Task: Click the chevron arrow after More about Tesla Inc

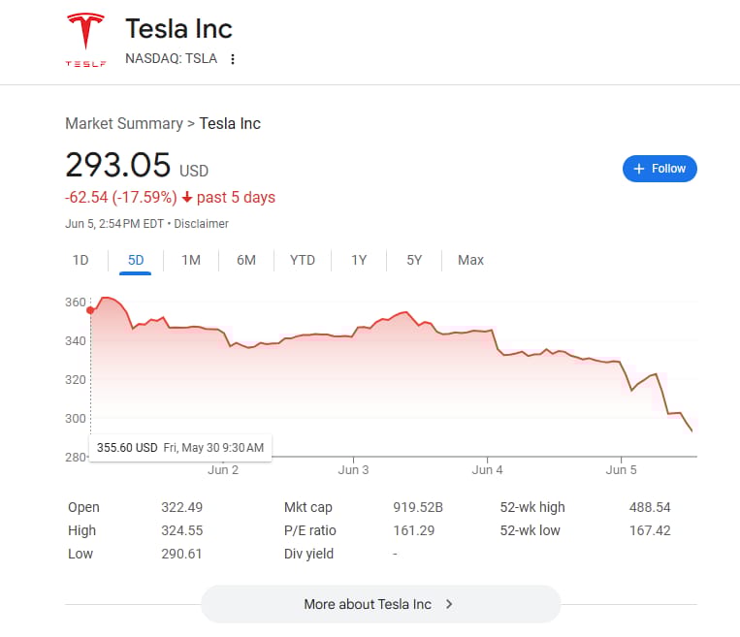Action: (x=449, y=604)
